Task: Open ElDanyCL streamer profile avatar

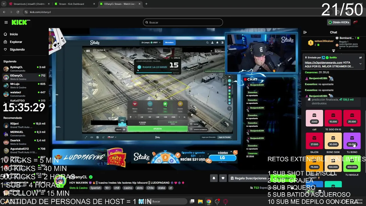Action: click(x=61, y=181)
